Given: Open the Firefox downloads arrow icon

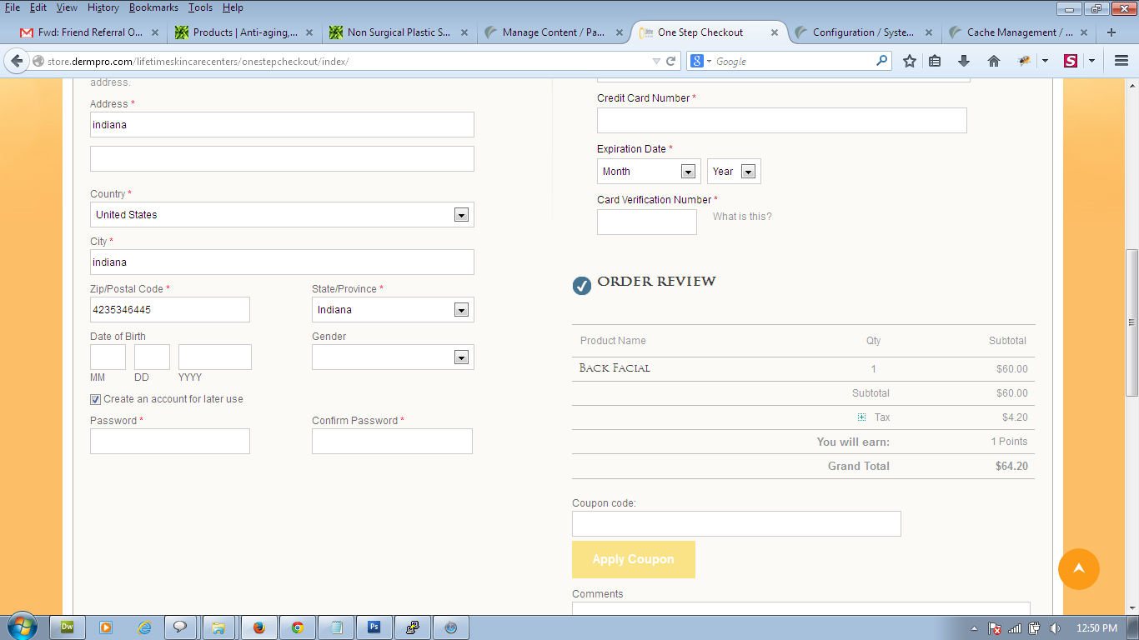Looking at the screenshot, I should 964,61.
